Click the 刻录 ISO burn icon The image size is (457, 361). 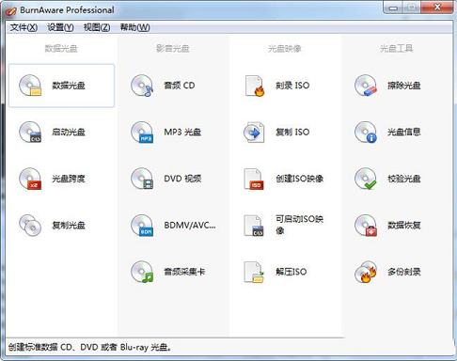pos(254,86)
